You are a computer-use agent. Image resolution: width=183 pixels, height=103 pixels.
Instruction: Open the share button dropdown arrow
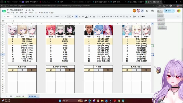pos(173,11)
